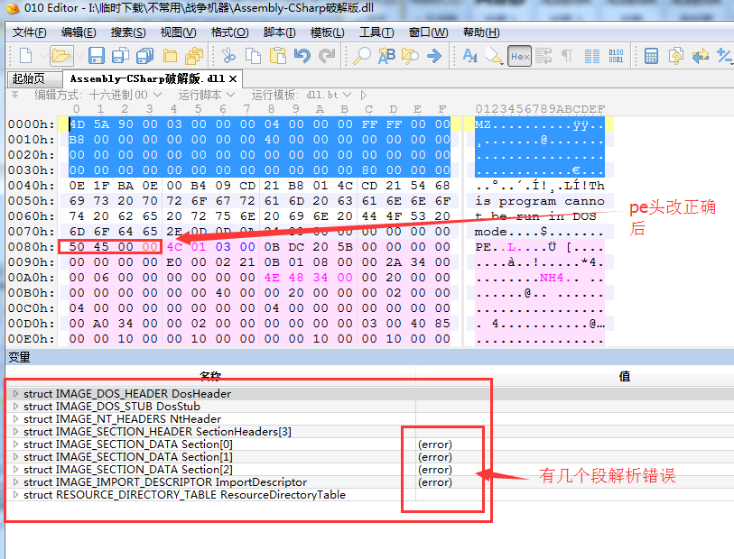Collapse the edit bar with the double arrow

(x=15, y=95)
